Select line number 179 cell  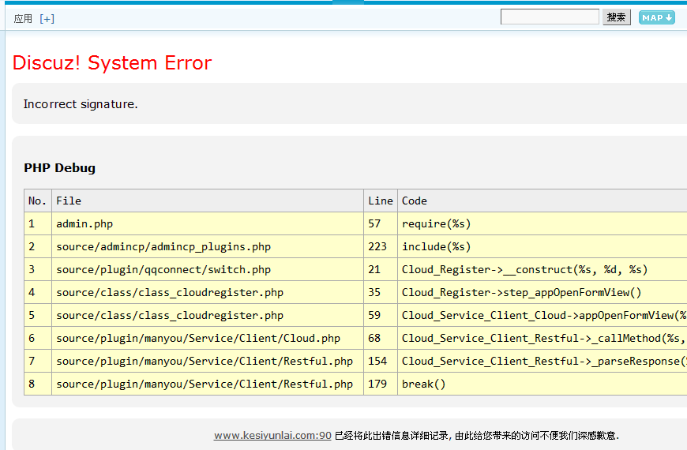pyautogui.click(x=381, y=384)
